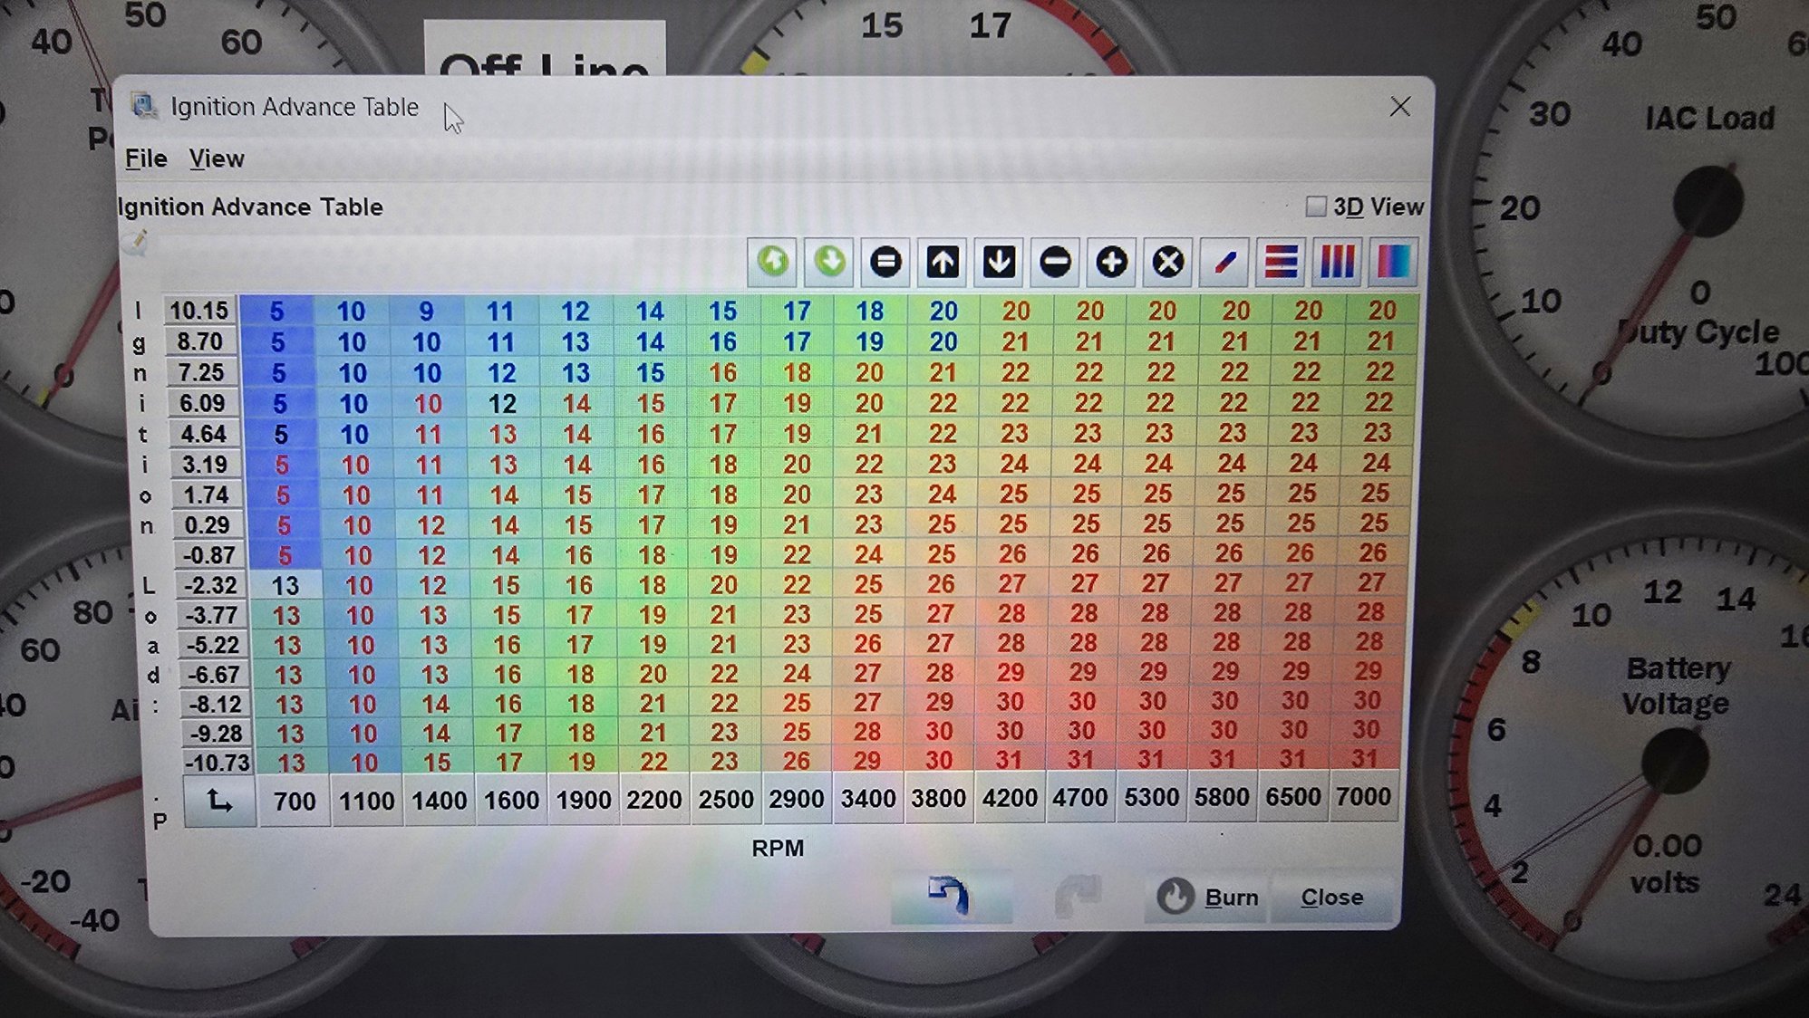Open the View menu
The width and height of the screenshot is (1809, 1018).
point(217,158)
